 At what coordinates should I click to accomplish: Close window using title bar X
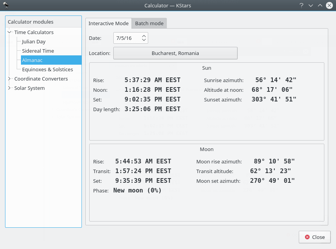click(x=330, y=5)
